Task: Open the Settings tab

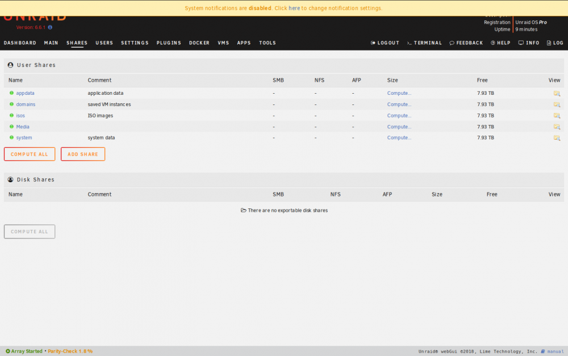Action: click(x=135, y=43)
